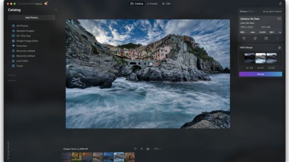Click the On This Day calendar icon
Screen dimensions: 289x162
click(x=13, y=36)
